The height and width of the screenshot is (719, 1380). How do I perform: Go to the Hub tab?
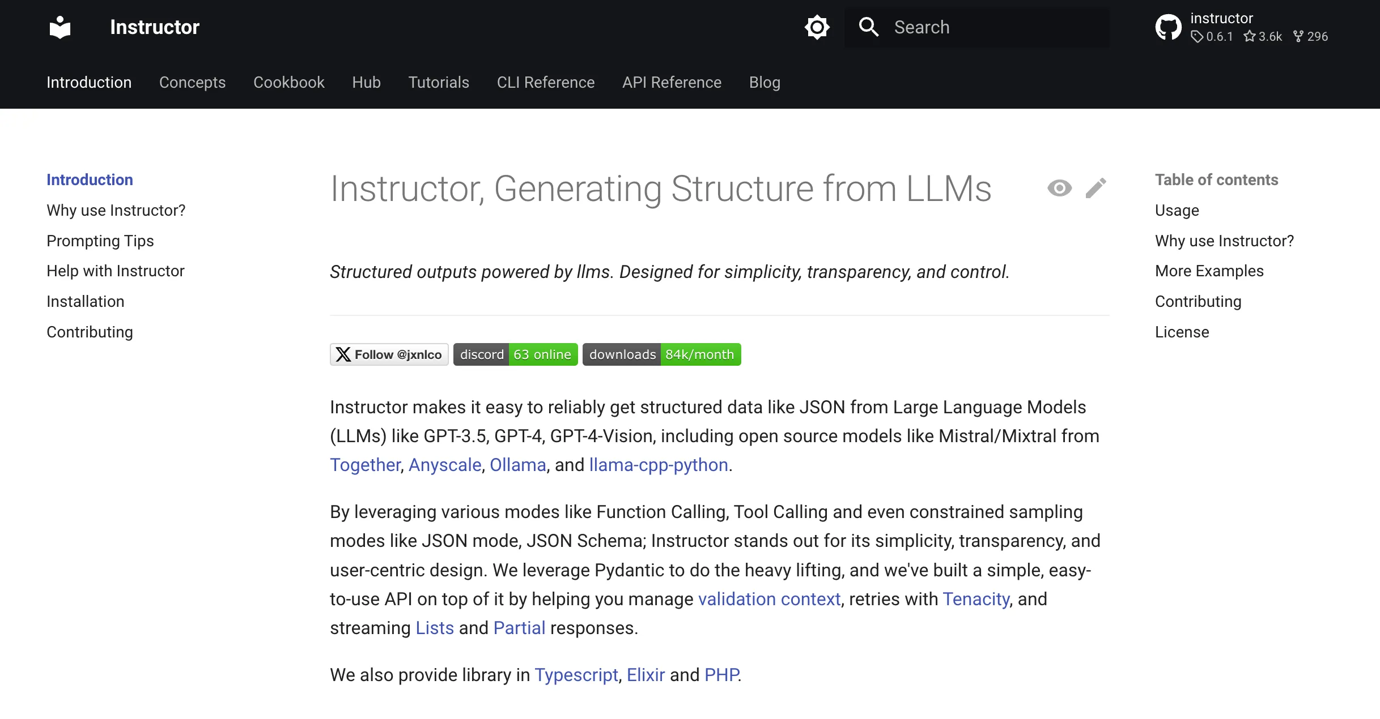click(366, 82)
